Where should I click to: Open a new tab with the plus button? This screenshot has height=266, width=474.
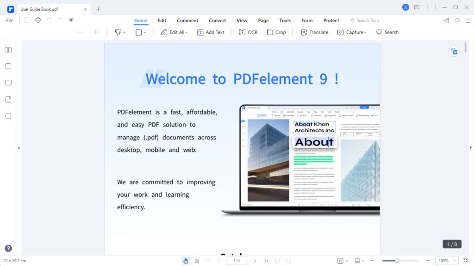tap(98, 9)
